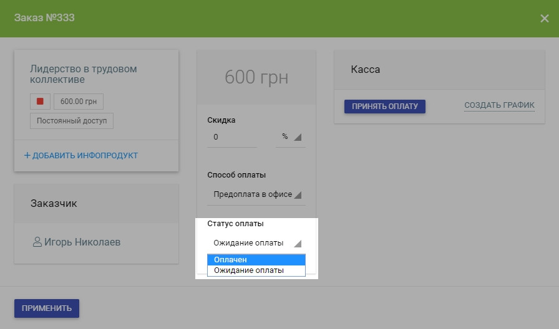559x329 pixels.
Task: Click the Заказчик panel header
Action: (x=54, y=203)
